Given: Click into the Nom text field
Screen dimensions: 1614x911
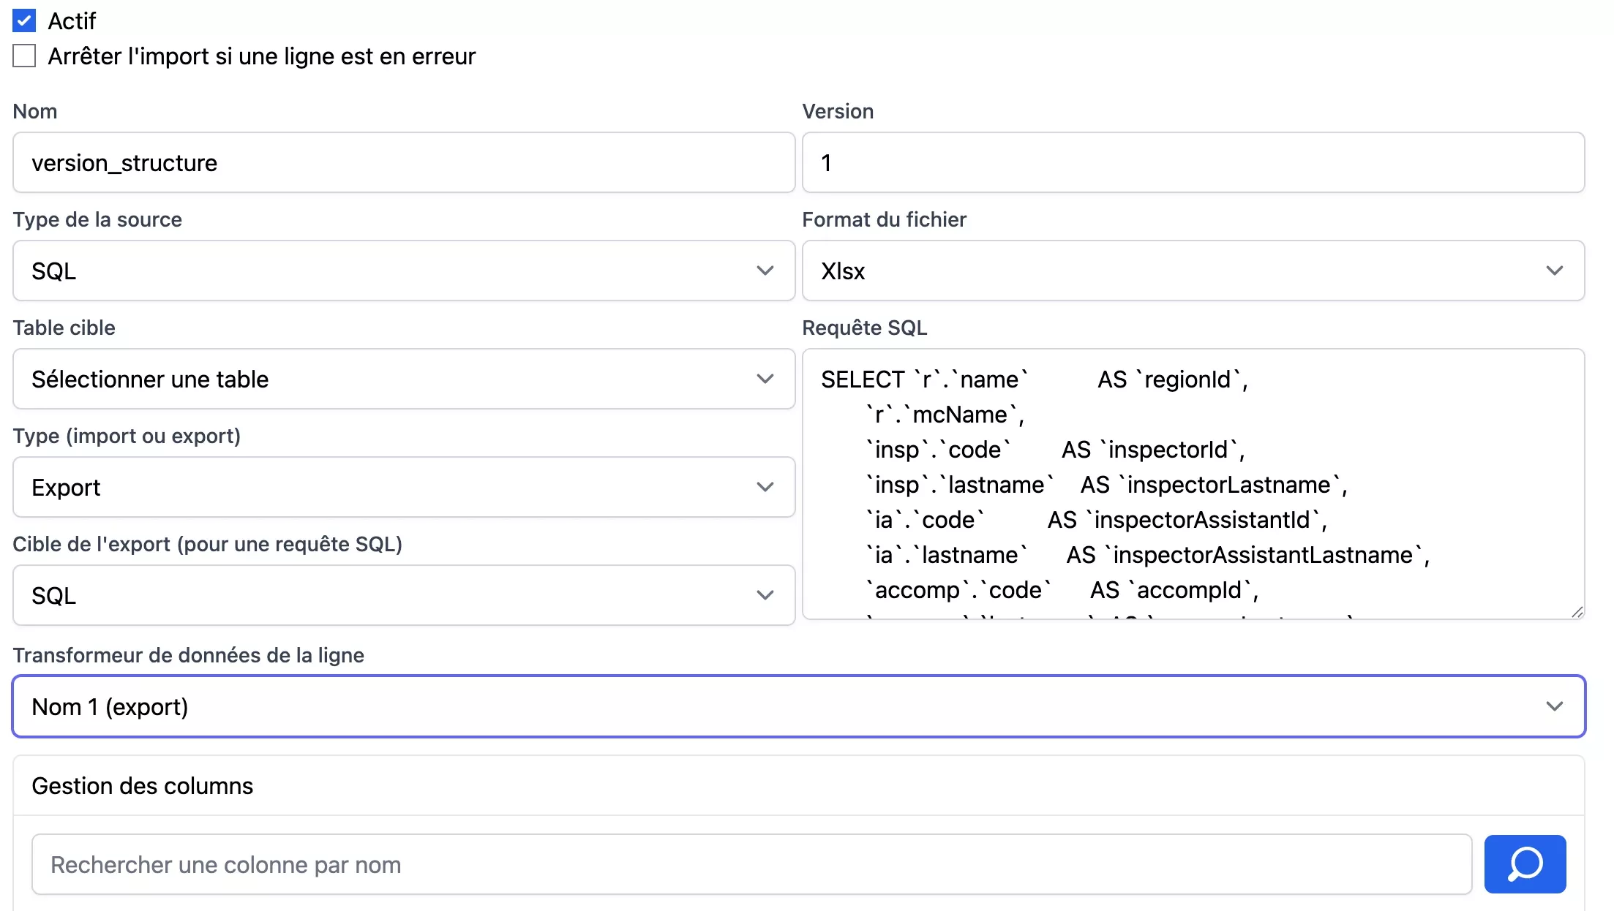Looking at the screenshot, I should (x=403, y=162).
